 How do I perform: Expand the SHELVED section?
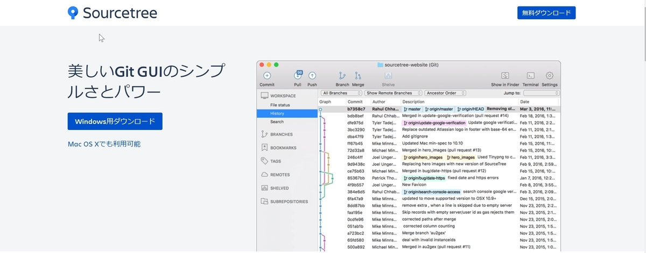click(x=279, y=188)
